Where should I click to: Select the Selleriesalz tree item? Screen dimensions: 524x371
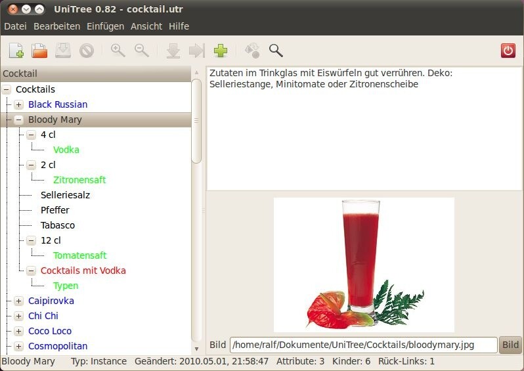pos(66,195)
